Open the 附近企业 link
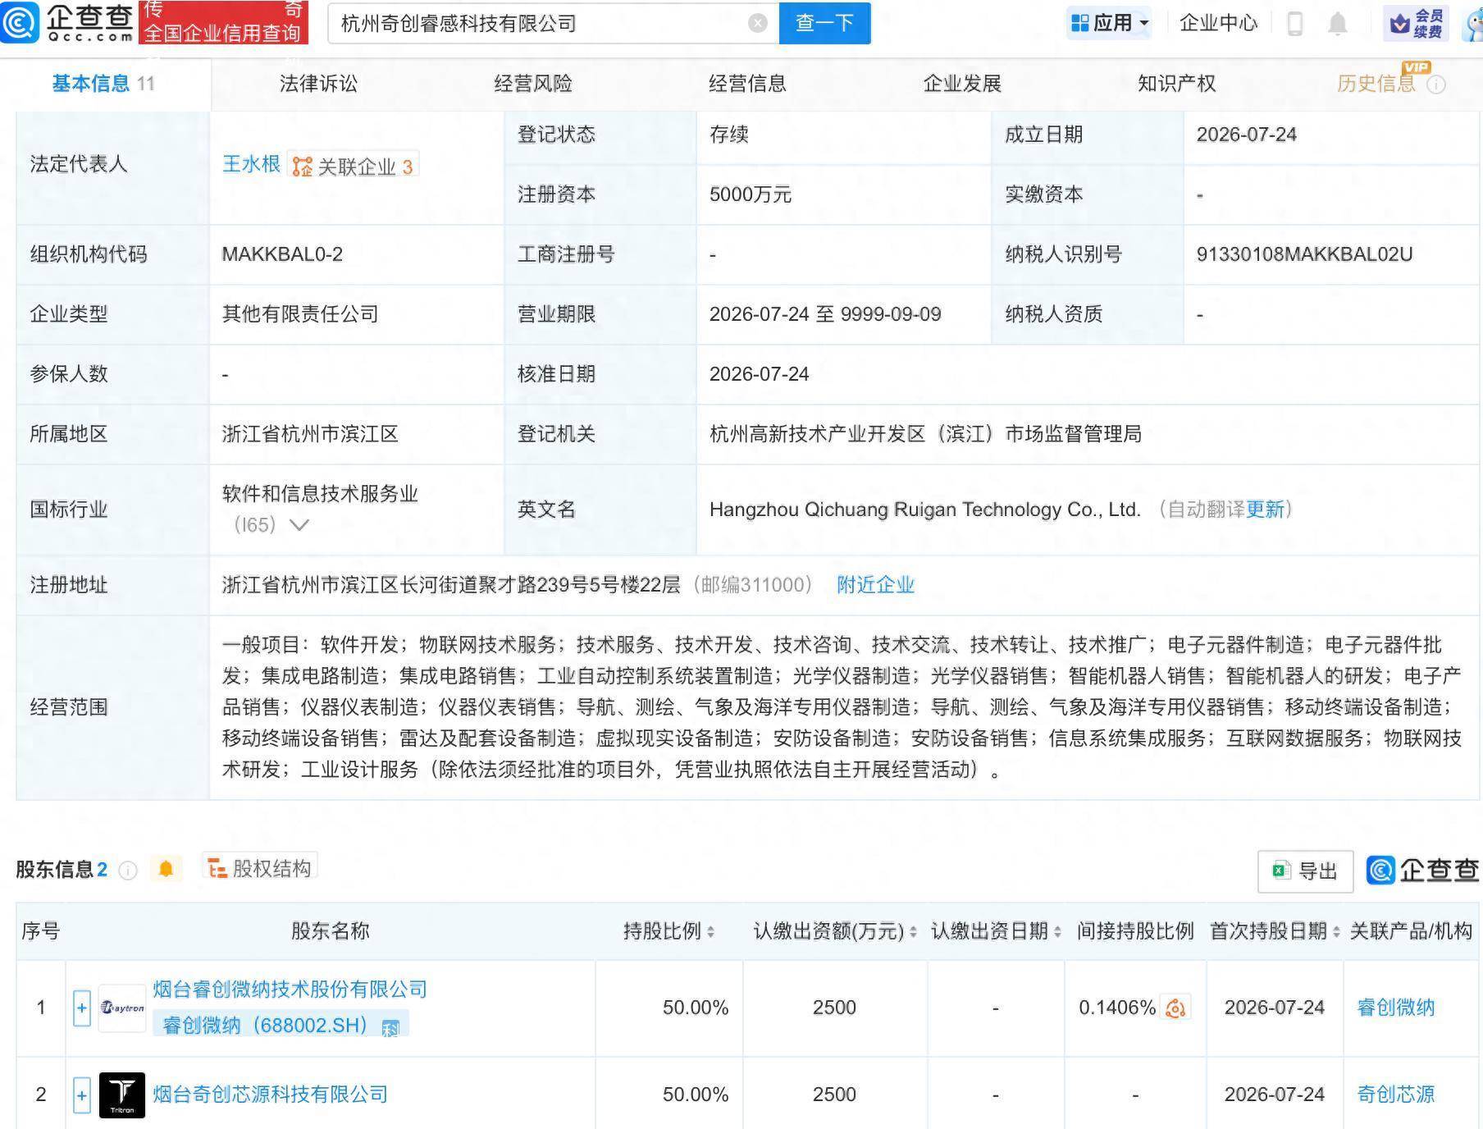The height and width of the screenshot is (1129, 1483). click(x=875, y=585)
